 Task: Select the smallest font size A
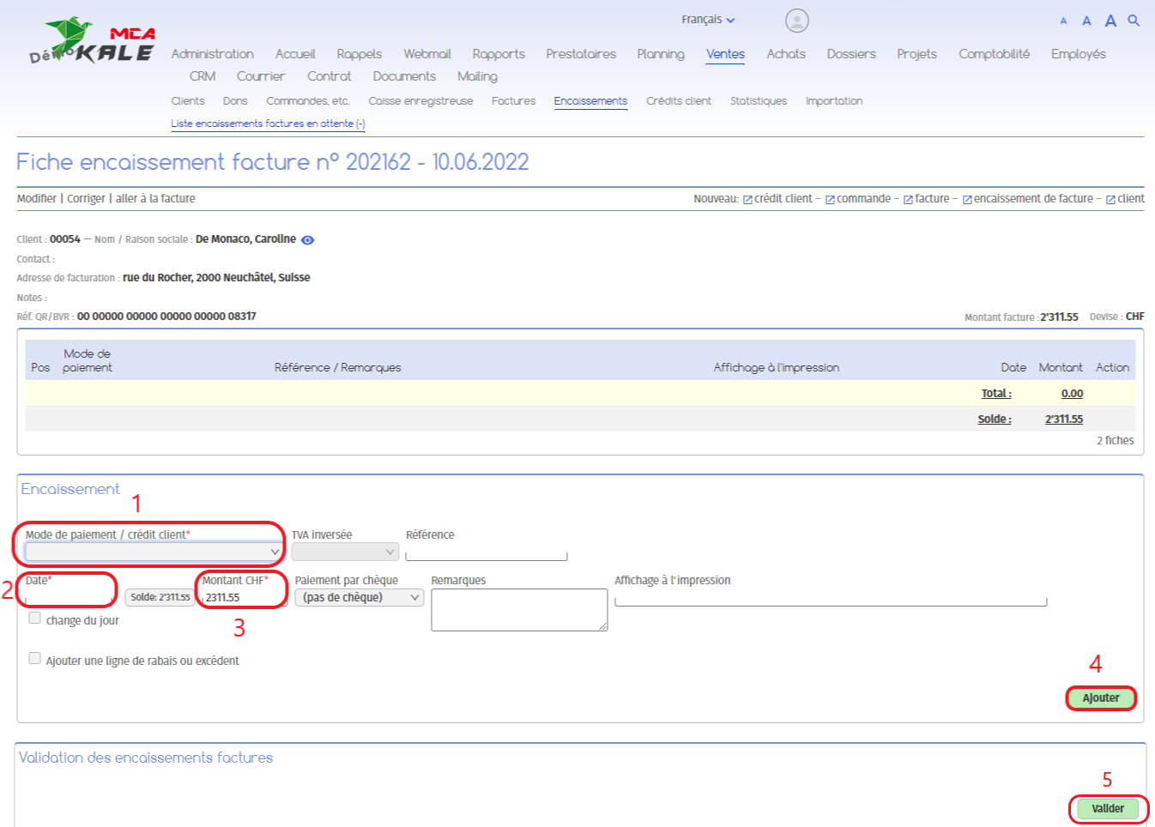click(1063, 21)
